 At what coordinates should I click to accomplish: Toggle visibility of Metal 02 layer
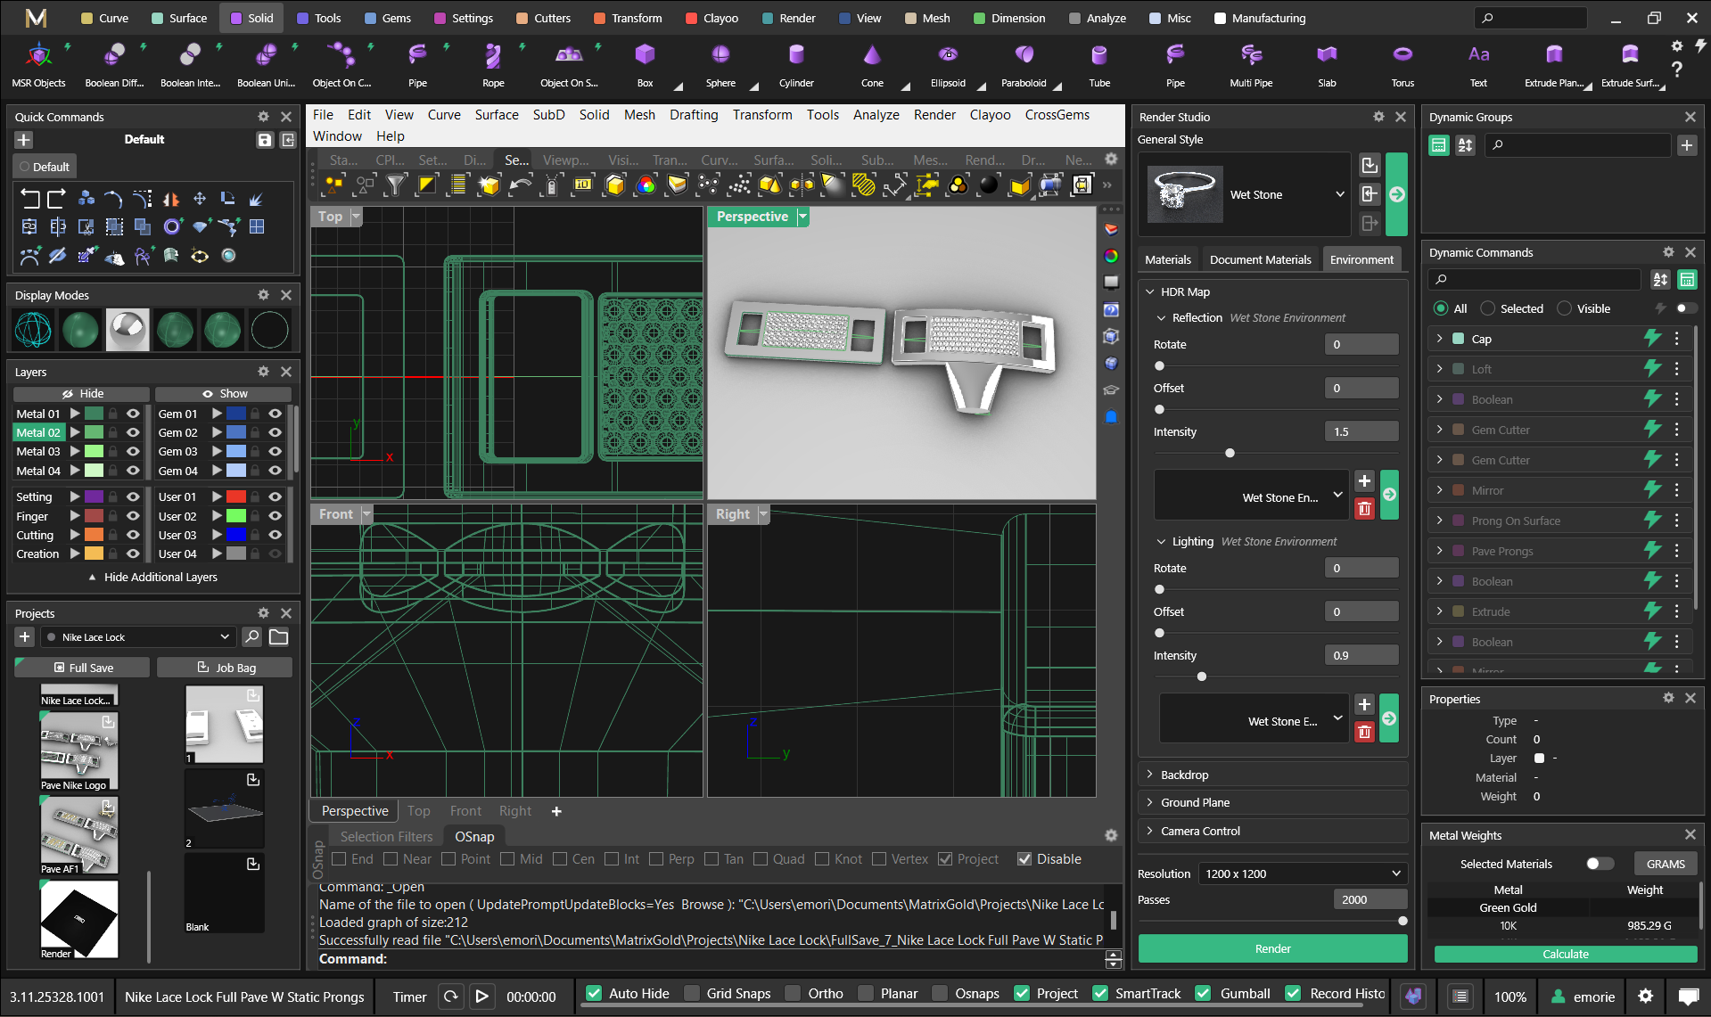click(133, 432)
